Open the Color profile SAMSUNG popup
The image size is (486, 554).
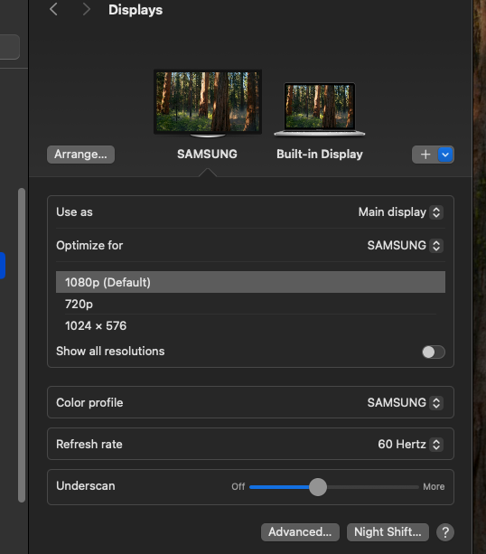tap(405, 403)
